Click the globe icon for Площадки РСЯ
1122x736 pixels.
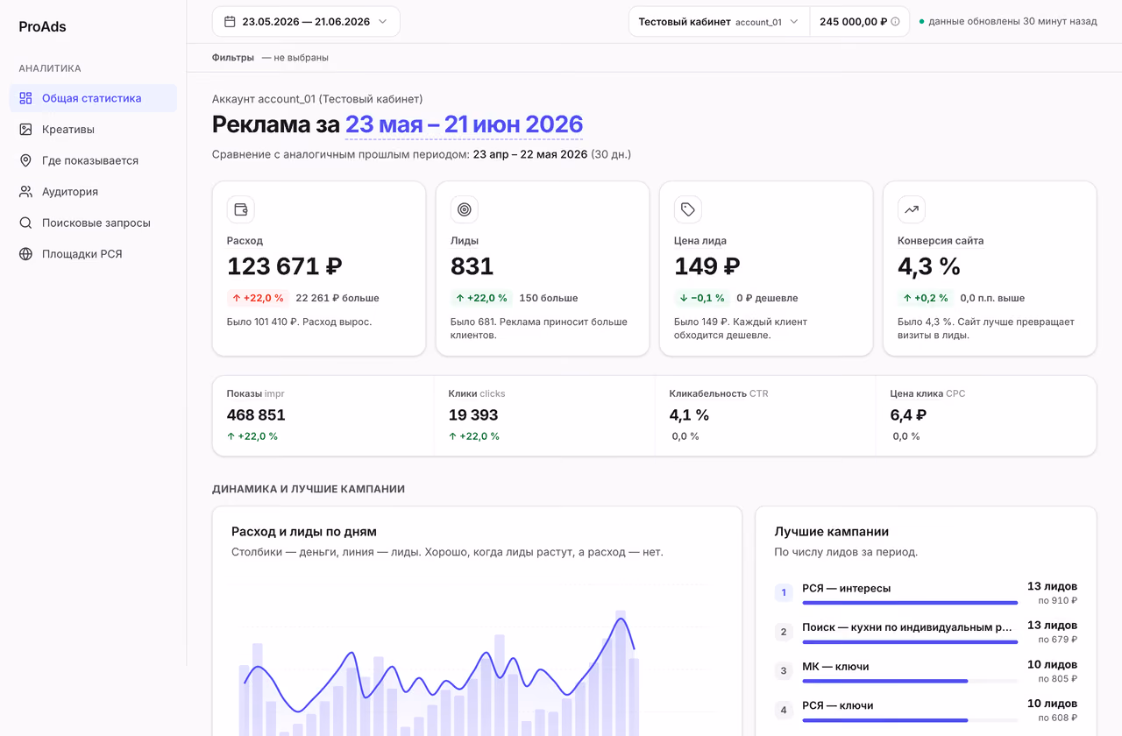[25, 254]
